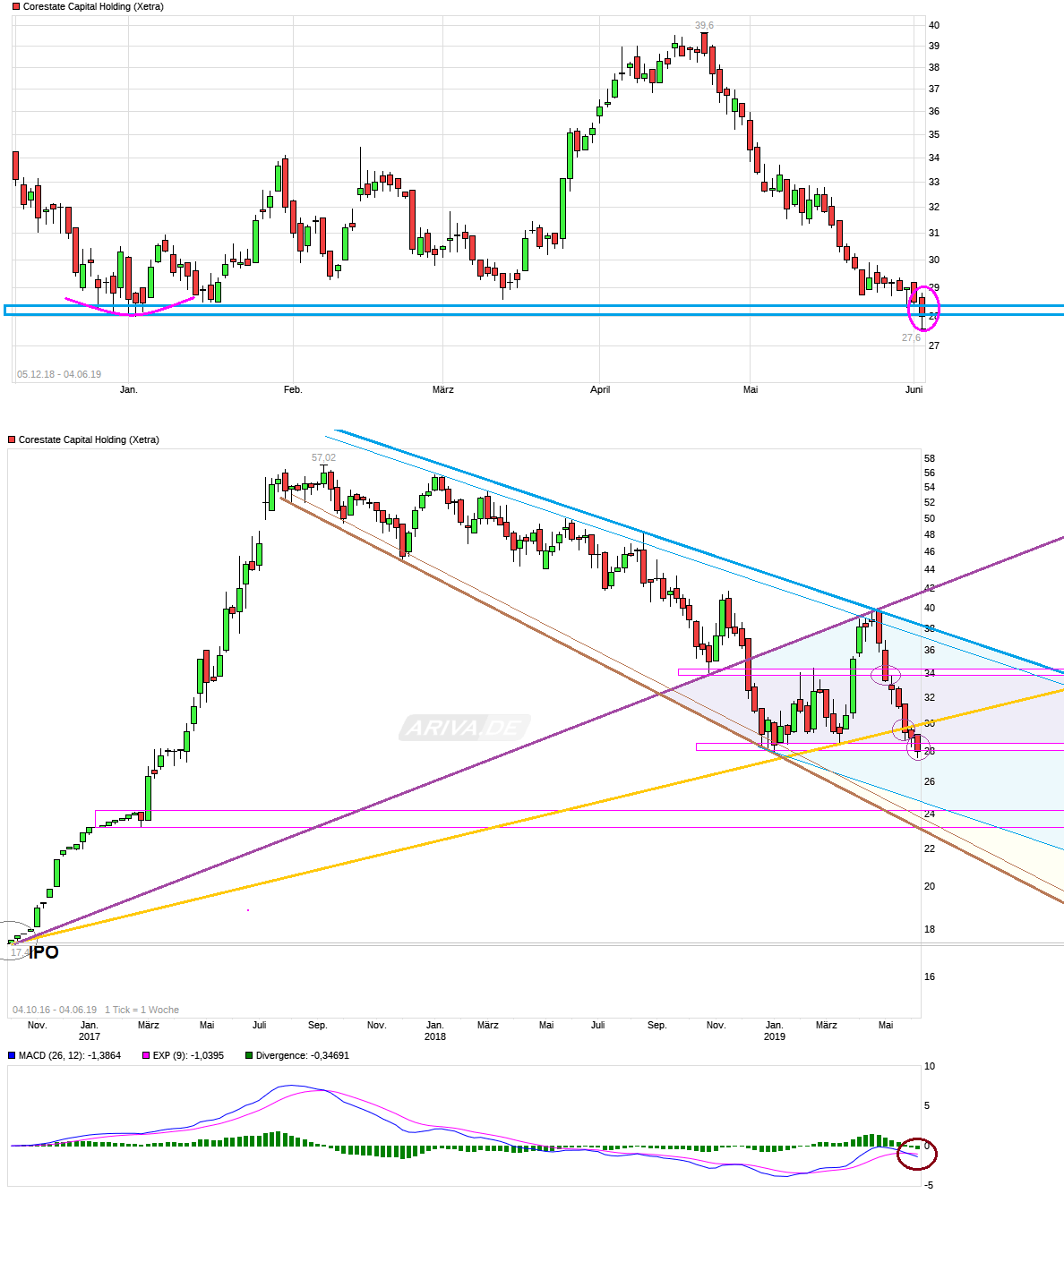This screenshot has height=1262, width=1064.
Task: Click the magenta circle marking the latest candle
Action: (x=922, y=309)
